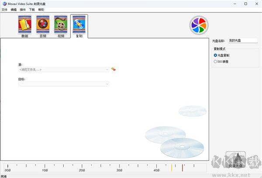262x178 pixels.
Task: Select the 复制 (Copy) disc tab
Action: (x=79, y=26)
